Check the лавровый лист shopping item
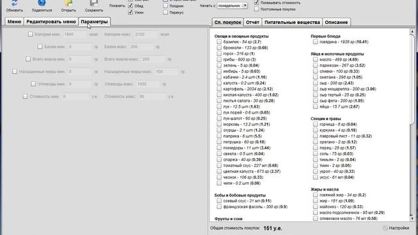This screenshot has height=235, width=418. 315,136
